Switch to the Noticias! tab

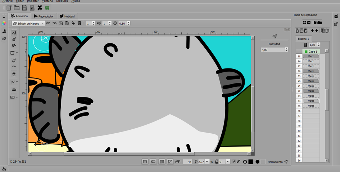(x=67, y=16)
